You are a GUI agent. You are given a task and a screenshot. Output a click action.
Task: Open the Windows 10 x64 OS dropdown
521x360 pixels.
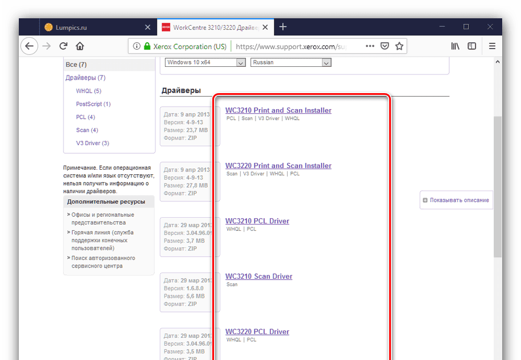pos(205,62)
